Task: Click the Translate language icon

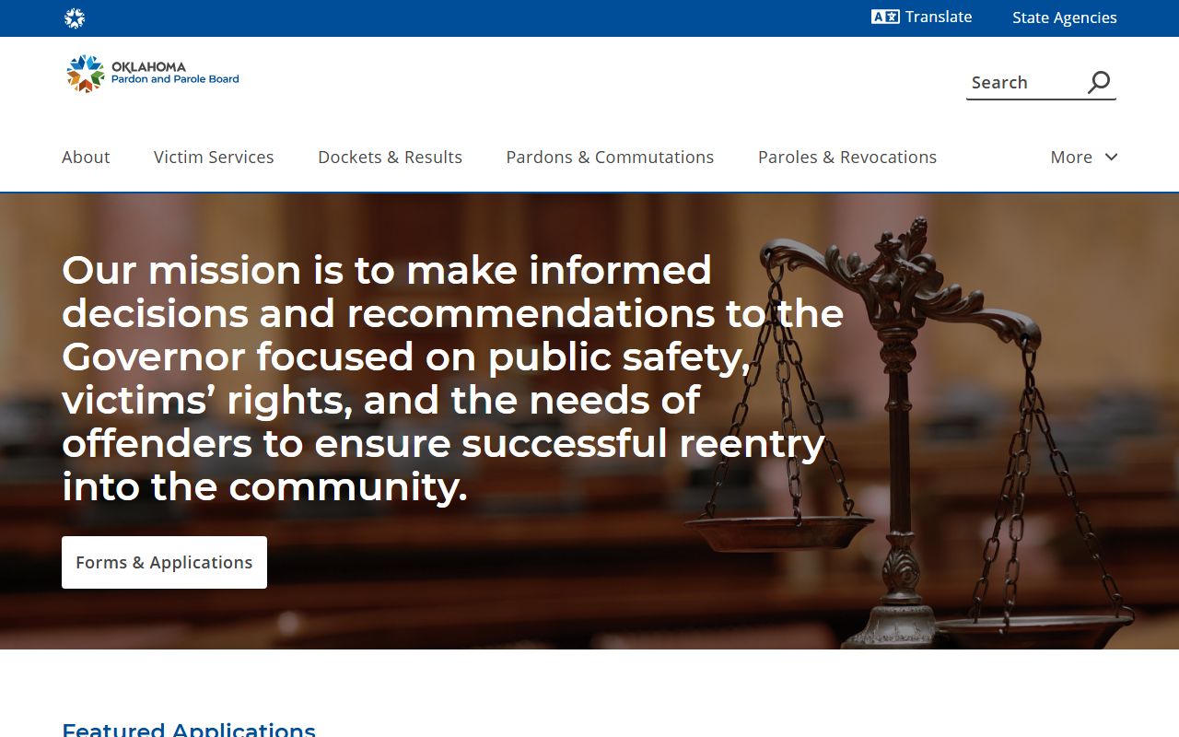Action: [x=885, y=17]
